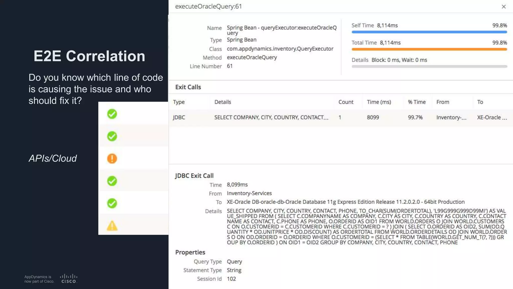Click the yellow warning triangle icon
513x289 pixels.
112,226
